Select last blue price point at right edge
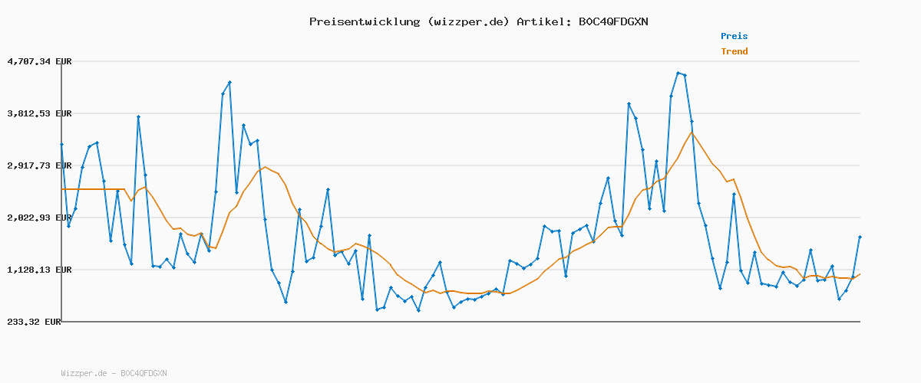This screenshot has width=921, height=383. (x=860, y=237)
